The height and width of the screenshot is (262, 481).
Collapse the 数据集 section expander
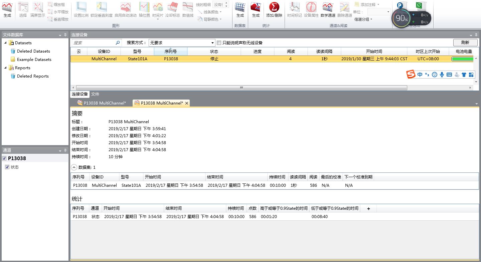coord(74,167)
